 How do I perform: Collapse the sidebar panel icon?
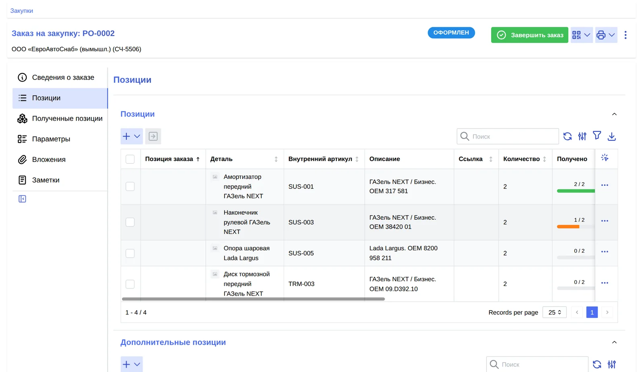[23, 199]
